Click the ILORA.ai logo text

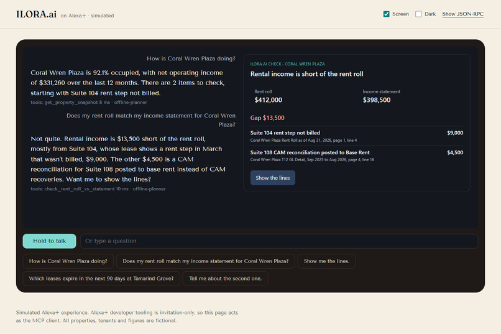(x=37, y=14)
